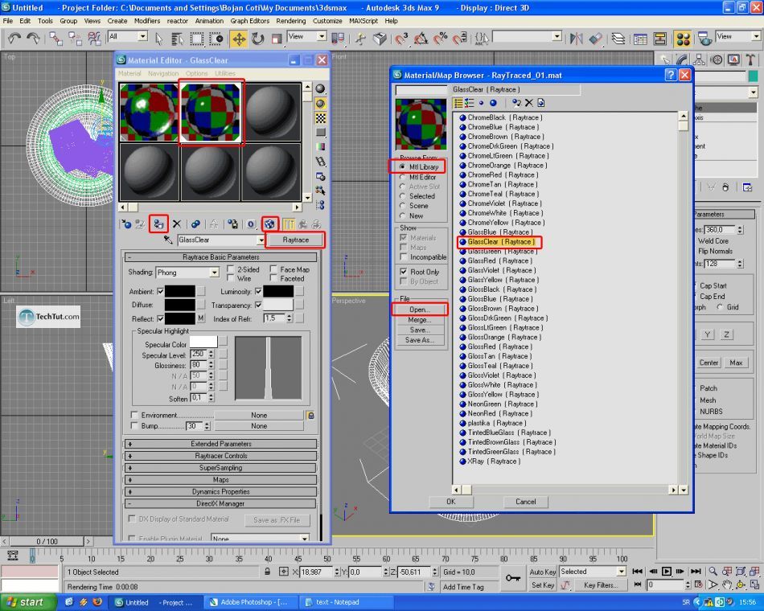Open MAXScript menu

[x=364, y=21]
